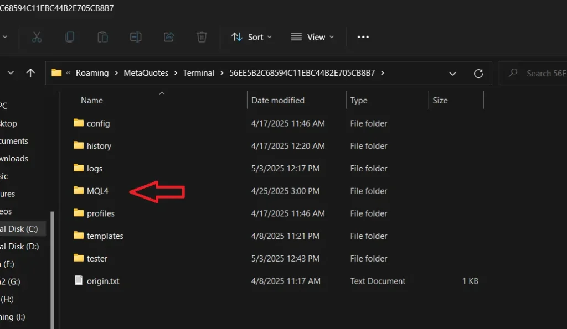Image resolution: width=567 pixels, height=329 pixels.
Task: Expand address bar history dropdown chevron
Action: 452,74
